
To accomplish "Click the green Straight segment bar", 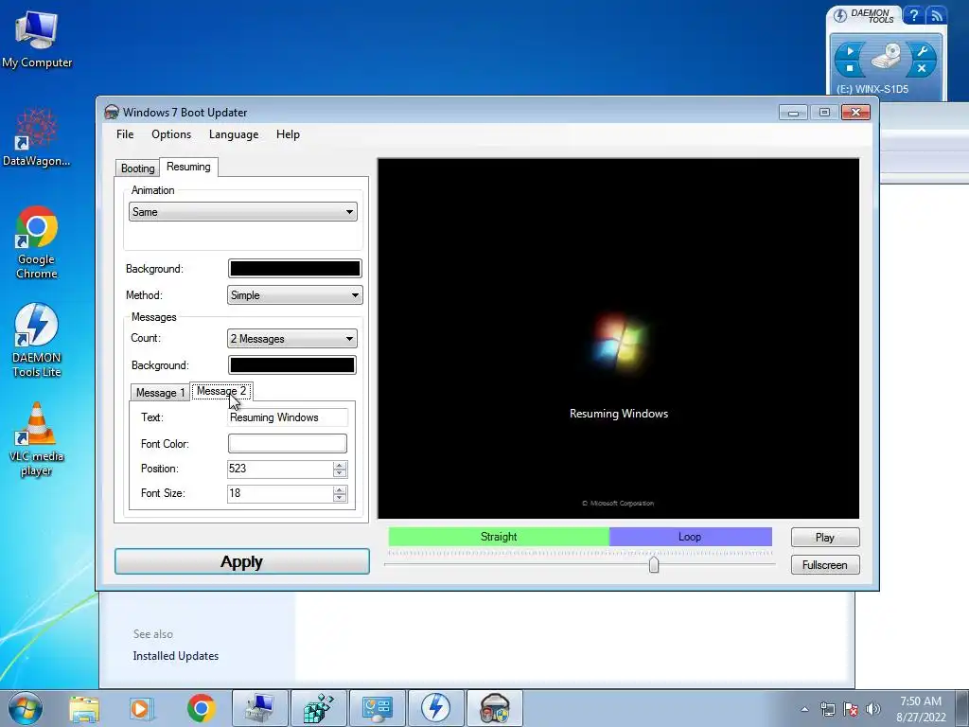I will (x=499, y=537).
